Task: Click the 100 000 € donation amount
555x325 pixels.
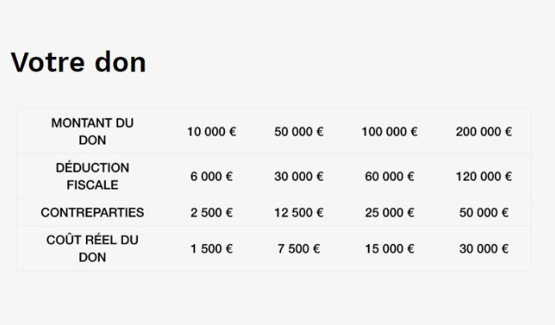Action: click(390, 132)
